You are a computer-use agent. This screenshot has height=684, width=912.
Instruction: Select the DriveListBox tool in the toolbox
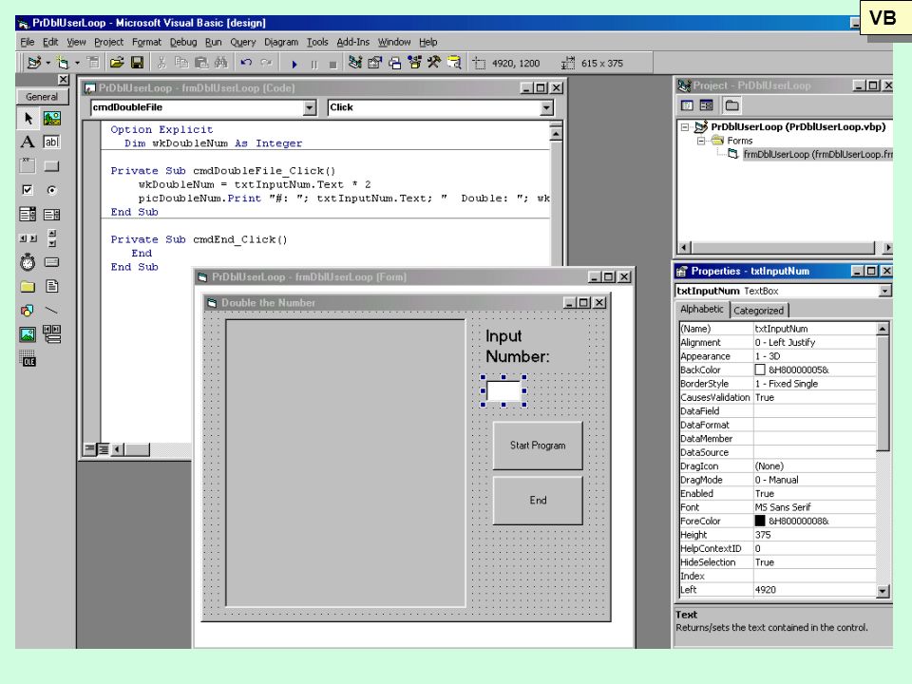pos(51,262)
